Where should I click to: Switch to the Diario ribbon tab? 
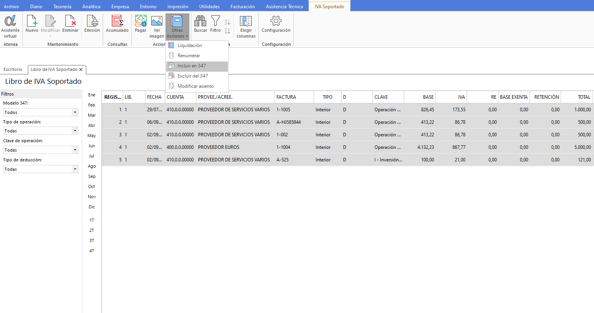point(36,7)
